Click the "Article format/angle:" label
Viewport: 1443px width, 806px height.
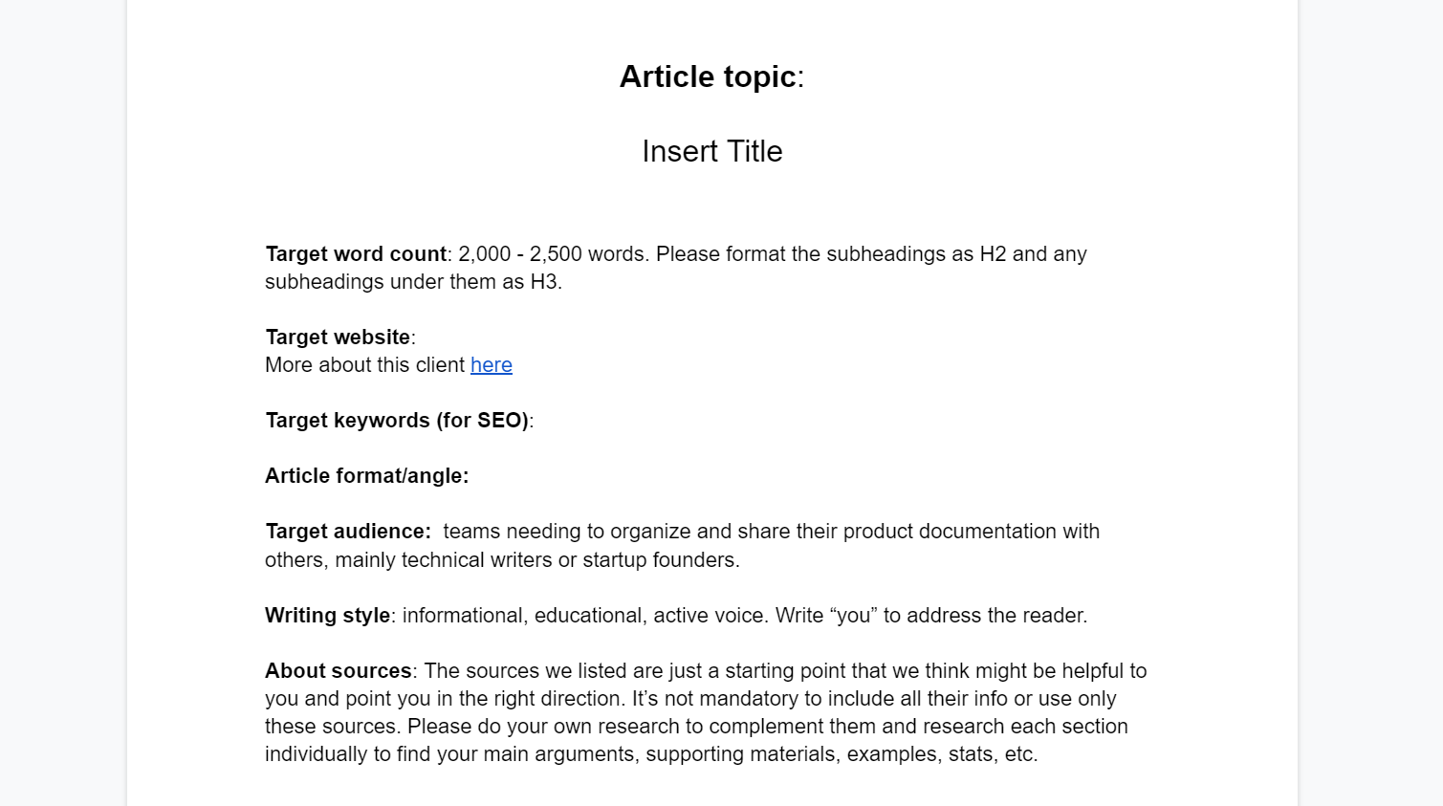pyautogui.click(x=366, y=476)
